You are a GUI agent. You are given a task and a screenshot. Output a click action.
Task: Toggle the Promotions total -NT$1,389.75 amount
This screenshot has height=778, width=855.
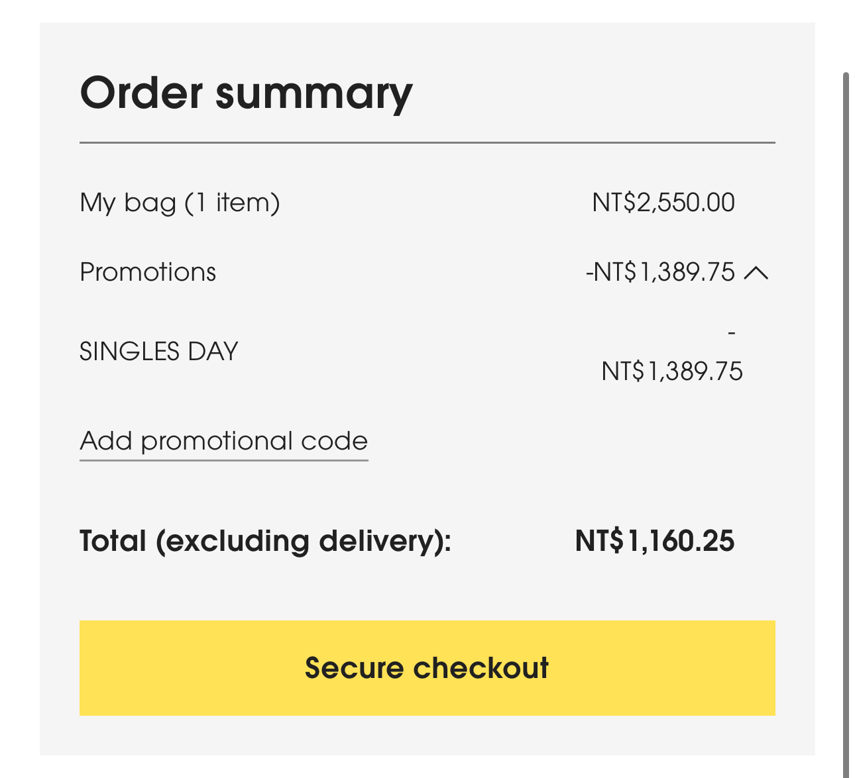coord(660,272)
